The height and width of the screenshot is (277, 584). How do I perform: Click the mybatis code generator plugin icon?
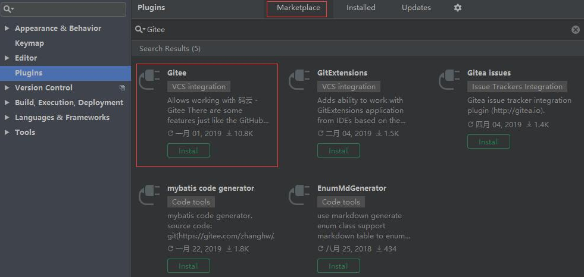click(149, 194)
